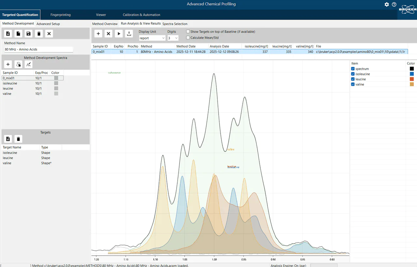Click the gray color box of the 0_mix01 row
Image resolution: width=417 pixels, height=267 pixels.
click(x=56, y=78)
